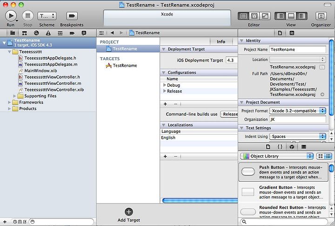Open the Location popup
Viewport: 335px width, 226px height.
click(x=298, y=60)
